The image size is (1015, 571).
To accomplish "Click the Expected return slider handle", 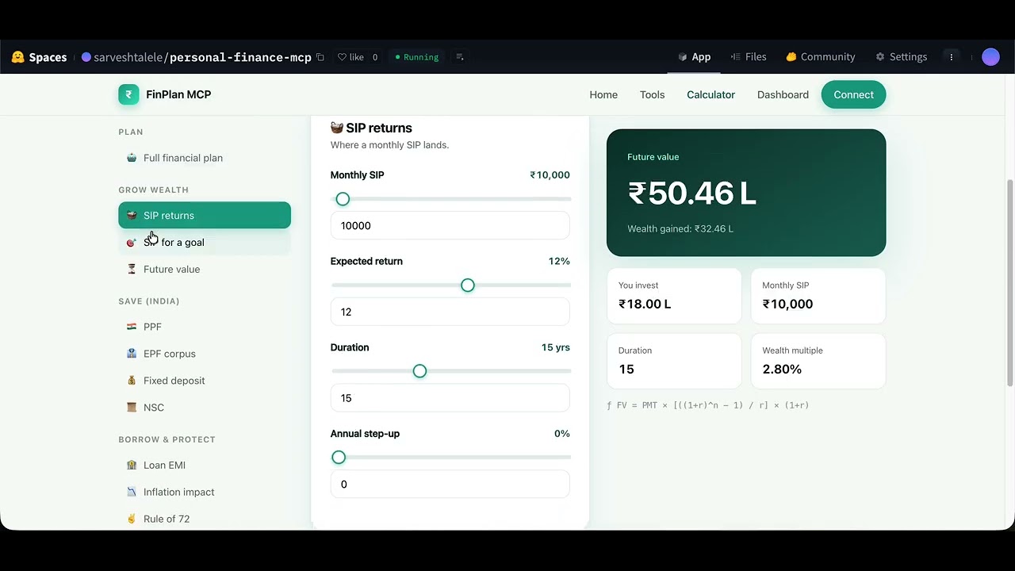I will tap(468, 285).
